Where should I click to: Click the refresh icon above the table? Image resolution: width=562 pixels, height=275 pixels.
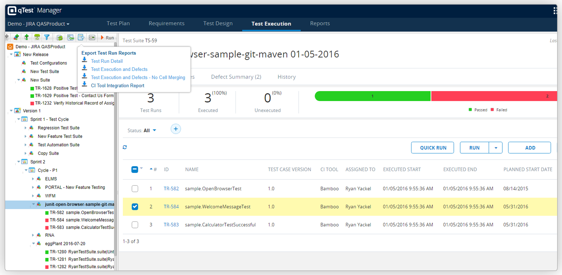tap(125, 147)
